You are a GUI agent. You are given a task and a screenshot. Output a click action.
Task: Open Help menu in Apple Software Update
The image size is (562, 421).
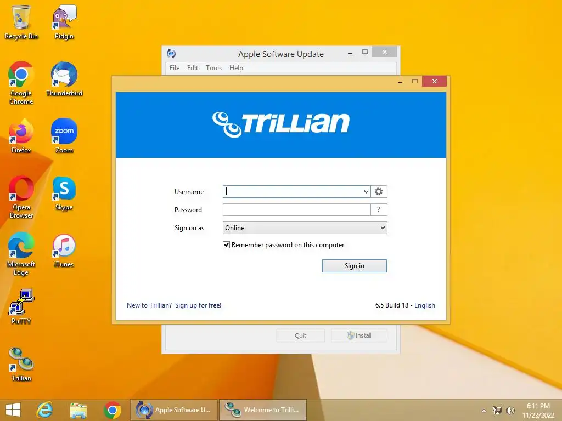[236, 67]
